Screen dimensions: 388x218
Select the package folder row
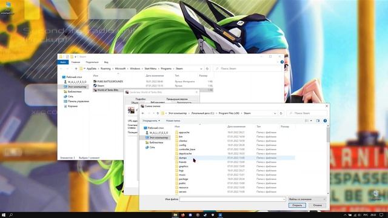pos(235,179)
